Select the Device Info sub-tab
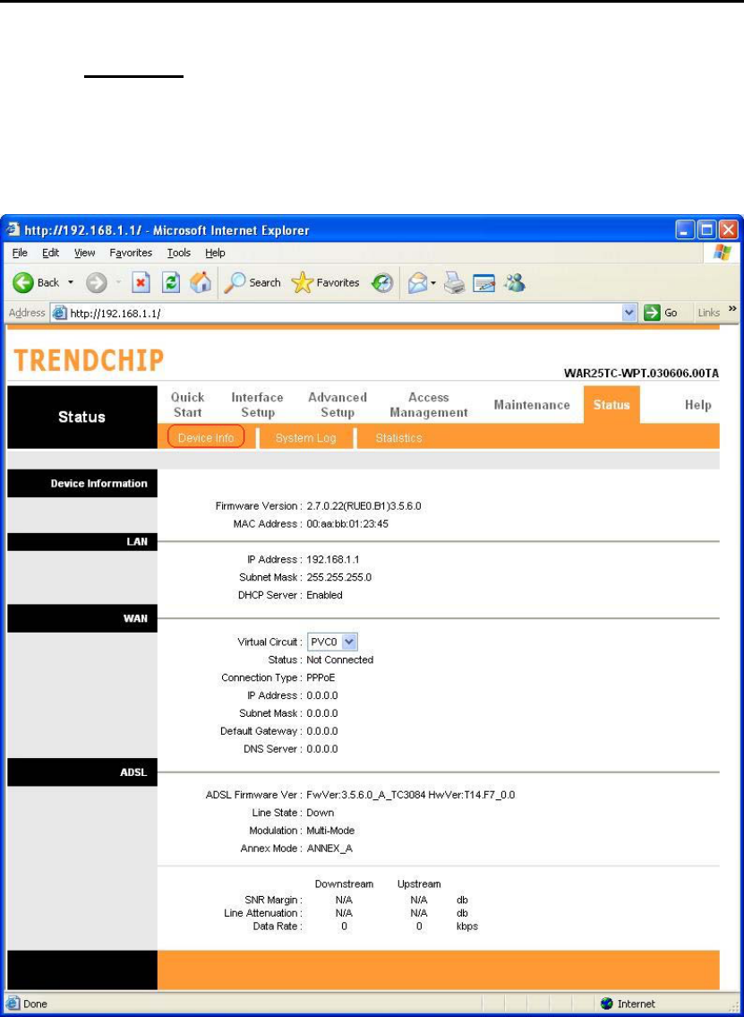Image resolution: width=744 pixels, height=1017 pixels. [206, 438]
